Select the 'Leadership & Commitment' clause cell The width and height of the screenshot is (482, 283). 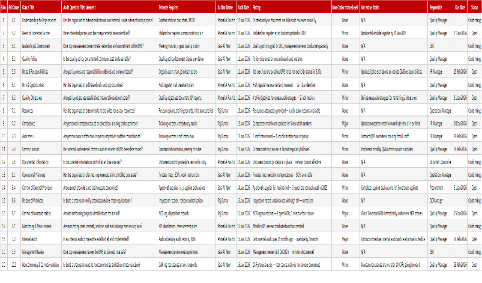click(x=41, y=46)
